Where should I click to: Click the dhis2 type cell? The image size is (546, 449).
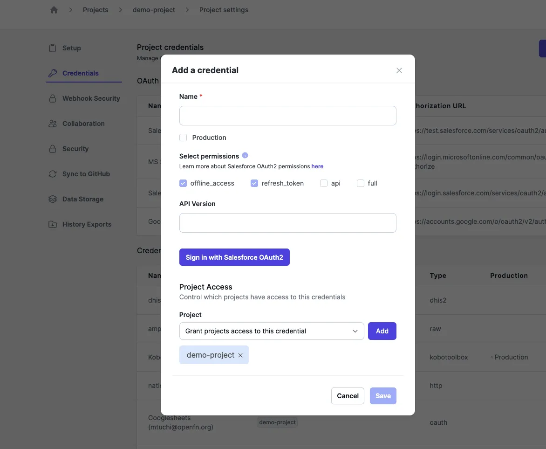(x=438, y=300)
